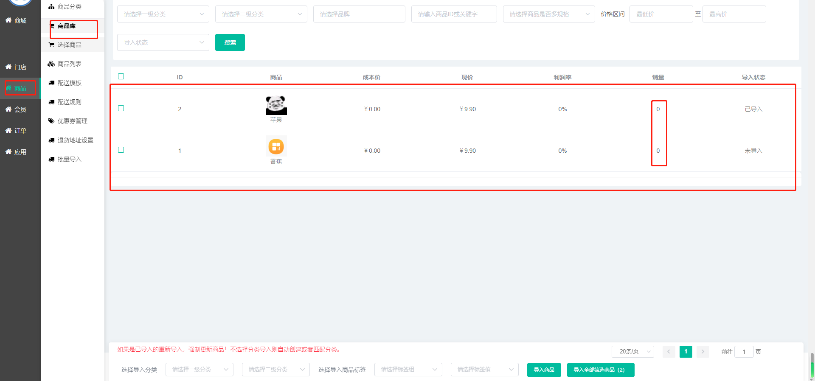Screen dimensions: 815x381
Task: Check the box for product 香蕉
Action: pyautogui.click(x=121, y=150)
